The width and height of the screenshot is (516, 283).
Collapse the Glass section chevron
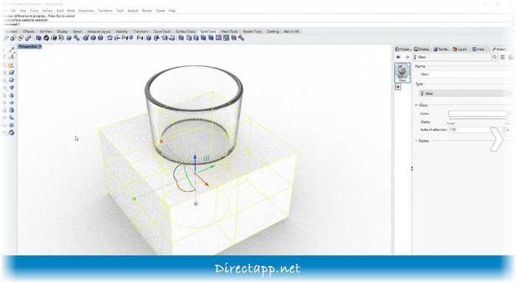pyautogui.click(x=416, y=105)
